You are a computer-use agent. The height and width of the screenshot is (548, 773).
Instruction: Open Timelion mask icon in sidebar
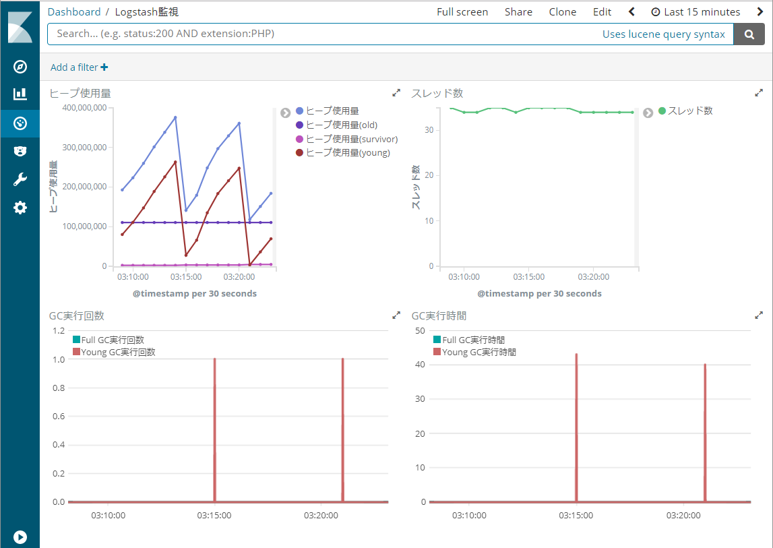[20, 152]
